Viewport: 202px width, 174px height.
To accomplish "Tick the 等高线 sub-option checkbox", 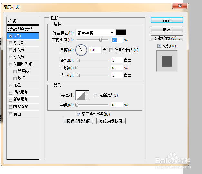I will [x=15, y=71].
